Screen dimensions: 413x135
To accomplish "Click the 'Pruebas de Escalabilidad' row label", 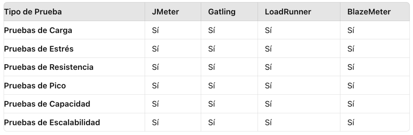I will click(52, 122).
